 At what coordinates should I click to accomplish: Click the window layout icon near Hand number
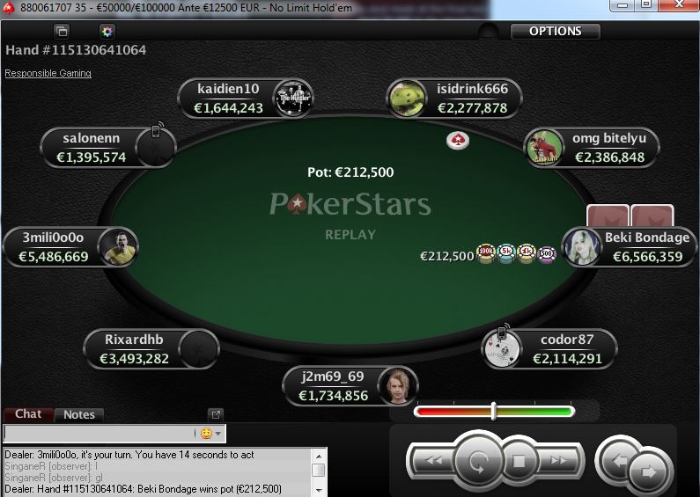(62, 32)
